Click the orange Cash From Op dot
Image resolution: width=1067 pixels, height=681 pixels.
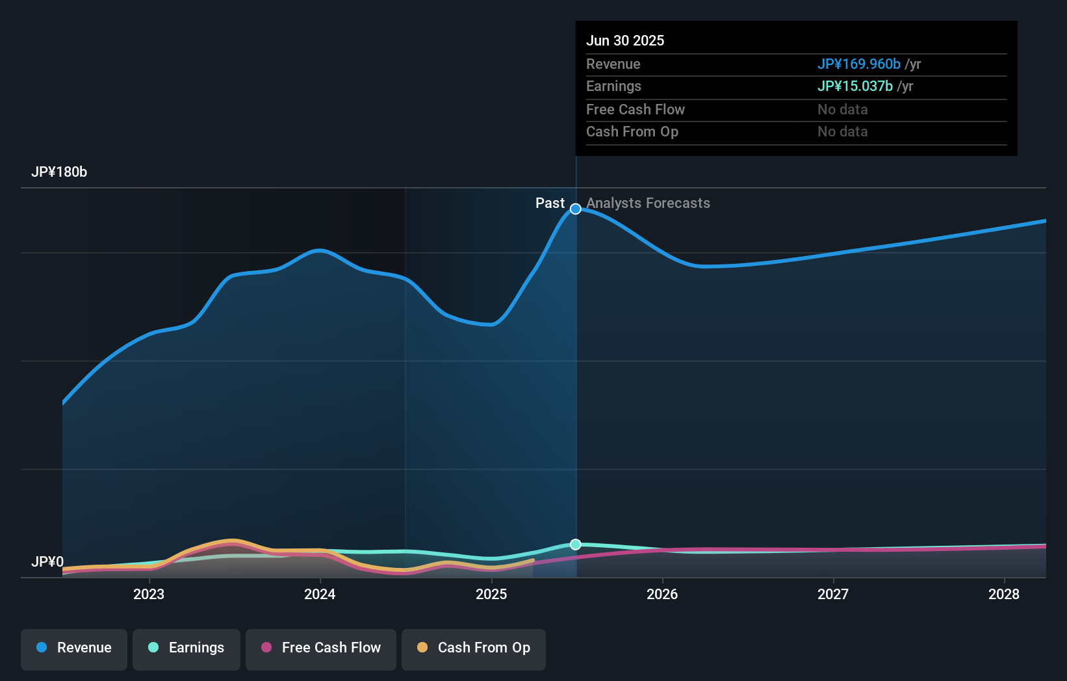click(424, 648)
